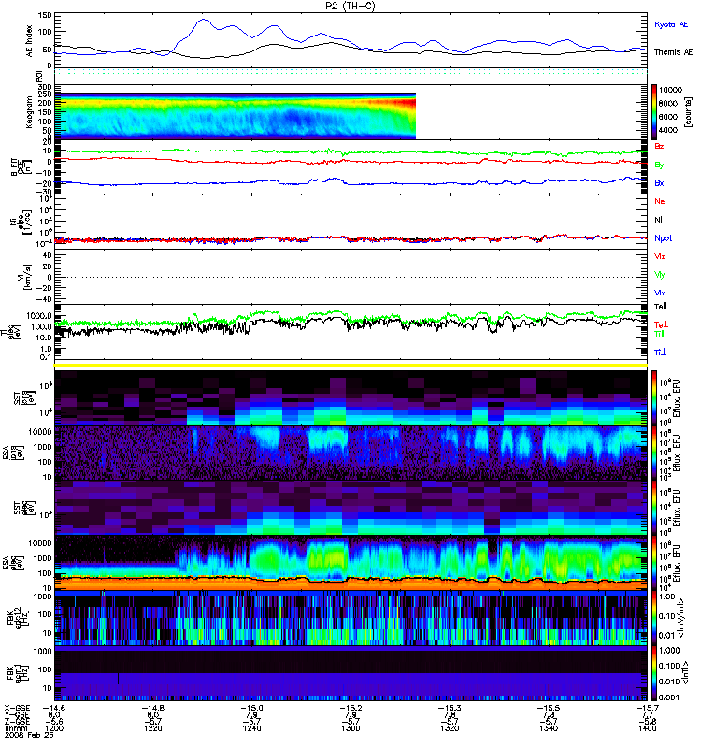
Task: Click the Keogram y-axis label
Action: pos(30,112)
